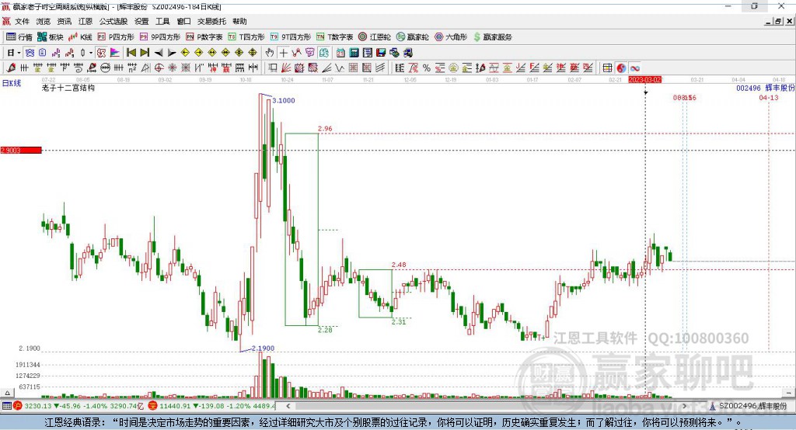The image size is (796, 430).
Task: Select the hand pan tool
Action: [x=270, y=53]
